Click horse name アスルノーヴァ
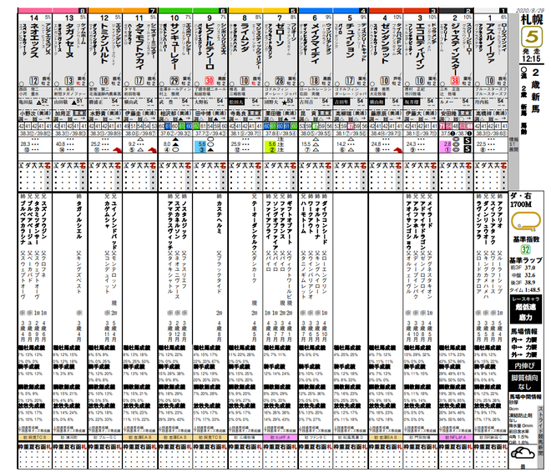 (491, 43)
